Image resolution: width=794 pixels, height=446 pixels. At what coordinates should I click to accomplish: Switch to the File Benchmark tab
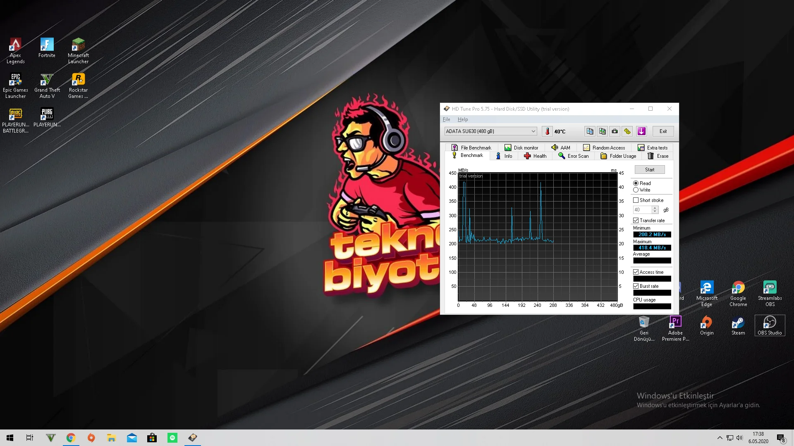click(471, 147)
